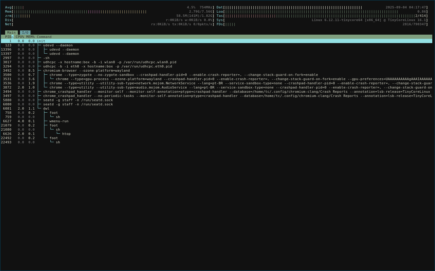This screenshot has height=271, width=435.
Task: Click the 2.79G/7.56G memory usage text
Action: coord(201,11)
